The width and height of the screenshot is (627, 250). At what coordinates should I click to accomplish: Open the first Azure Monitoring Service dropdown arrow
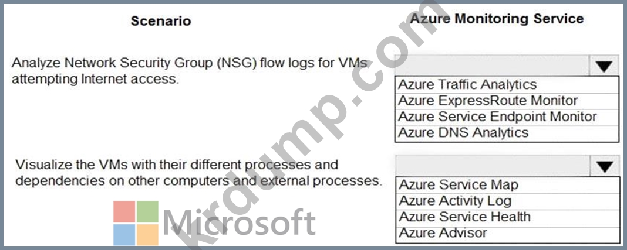(604, 66)
